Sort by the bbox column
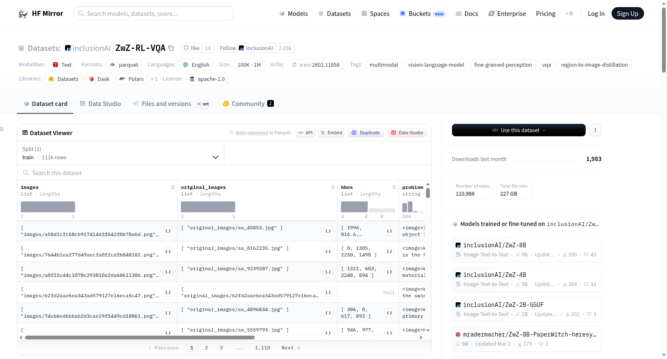667x359 pixels. click(394, 188)
